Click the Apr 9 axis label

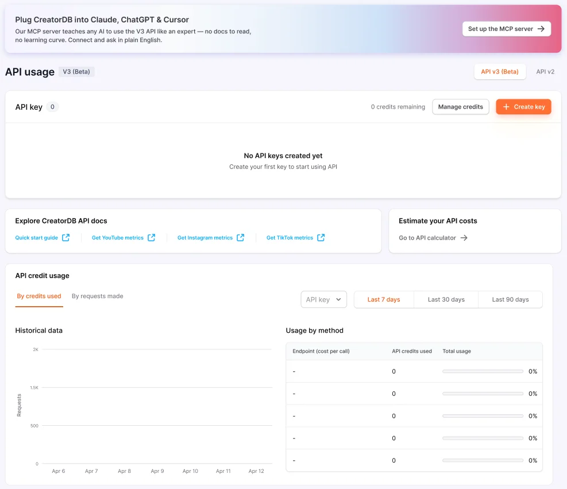(157, 471)
